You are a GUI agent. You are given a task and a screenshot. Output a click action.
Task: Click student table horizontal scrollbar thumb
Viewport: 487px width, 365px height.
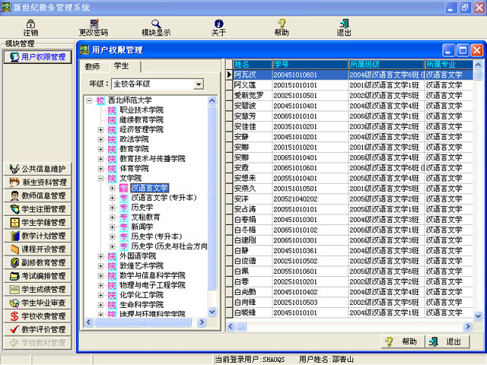(241, 326)
